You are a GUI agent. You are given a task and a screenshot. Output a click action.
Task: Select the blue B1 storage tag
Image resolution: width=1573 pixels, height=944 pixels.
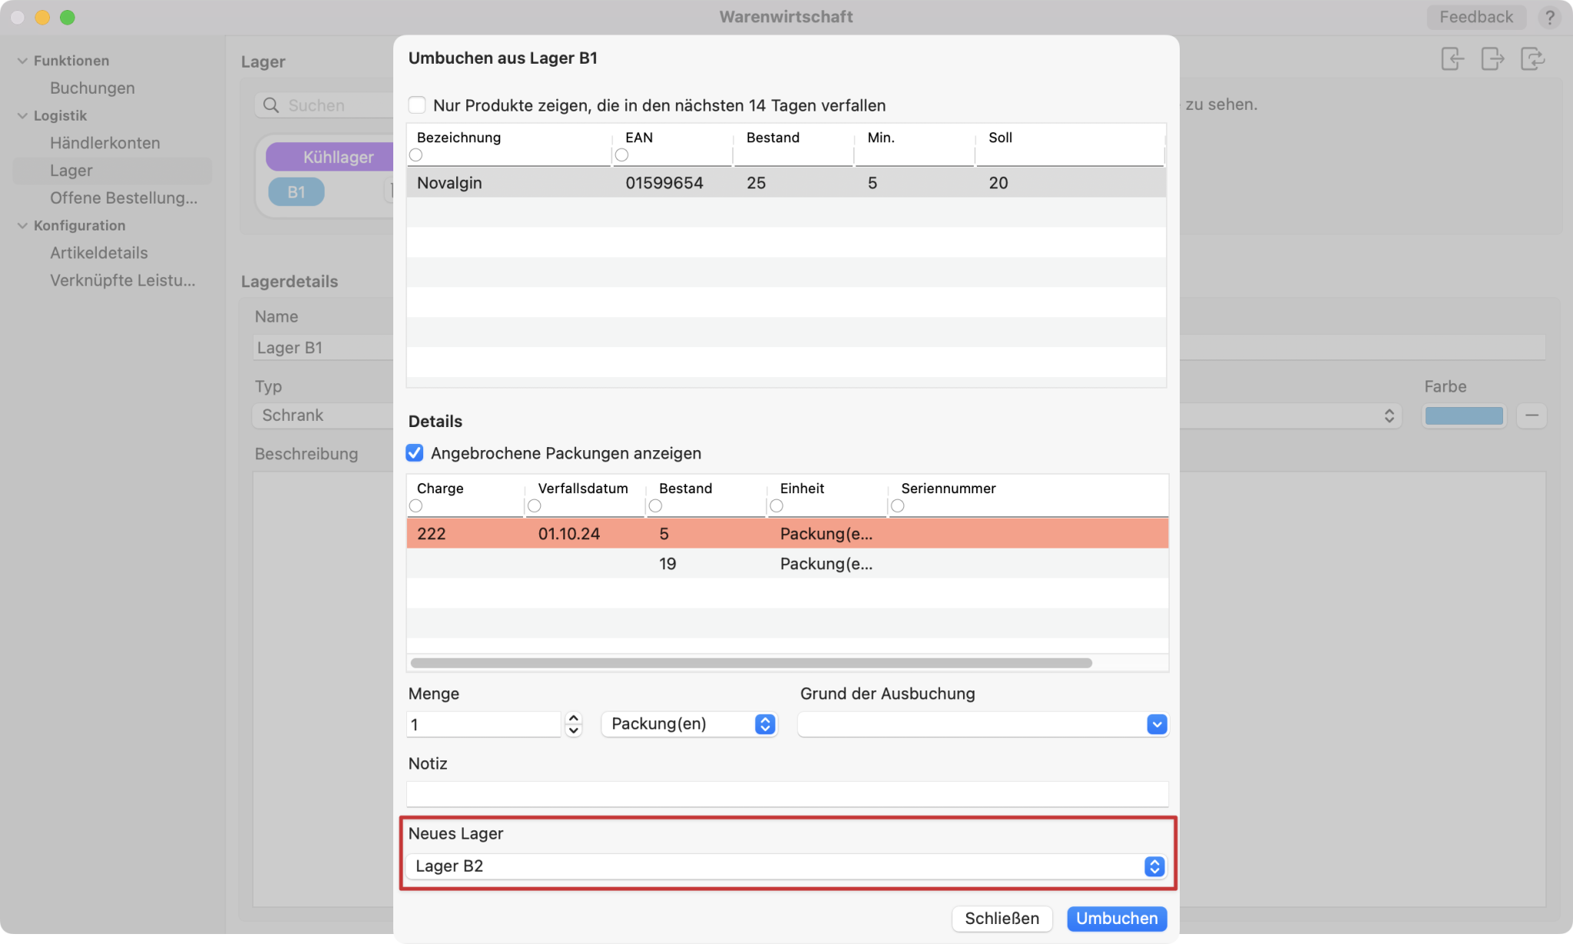(x=296, y=192)
